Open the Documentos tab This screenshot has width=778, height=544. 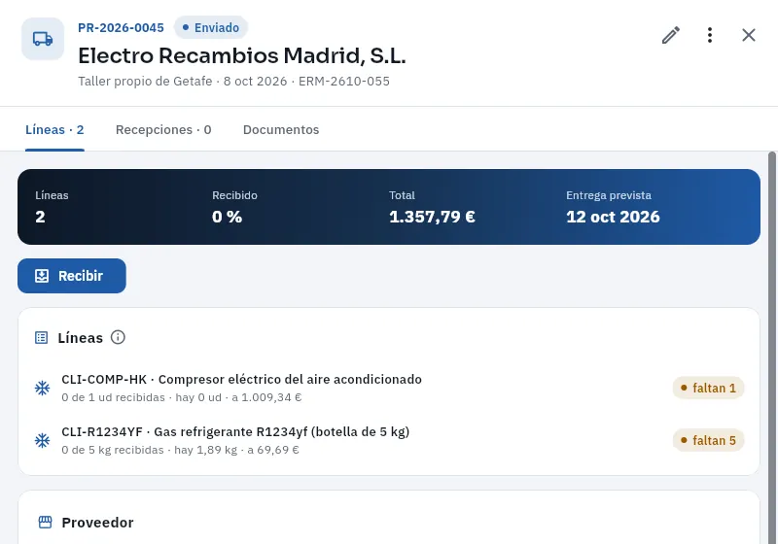coord(281,130)
